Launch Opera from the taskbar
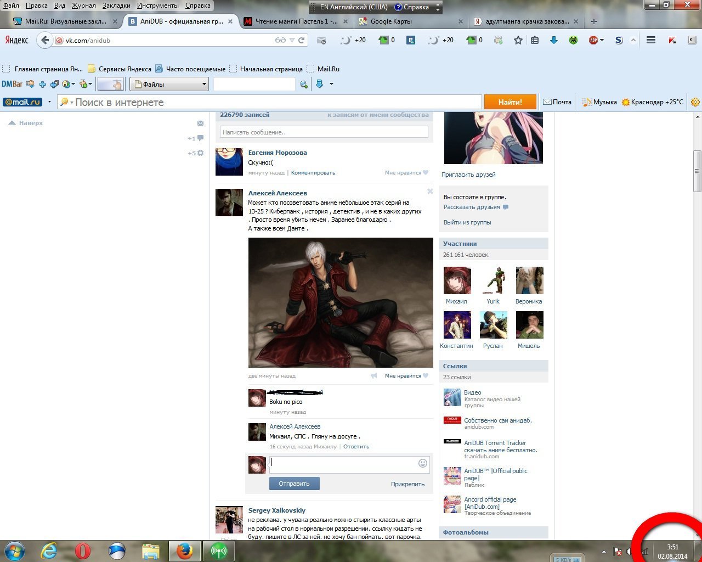This screenshot has width=702, height=562. point(83,550)
